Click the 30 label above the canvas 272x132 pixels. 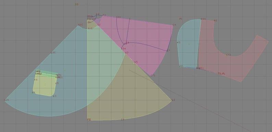point(76,4)
